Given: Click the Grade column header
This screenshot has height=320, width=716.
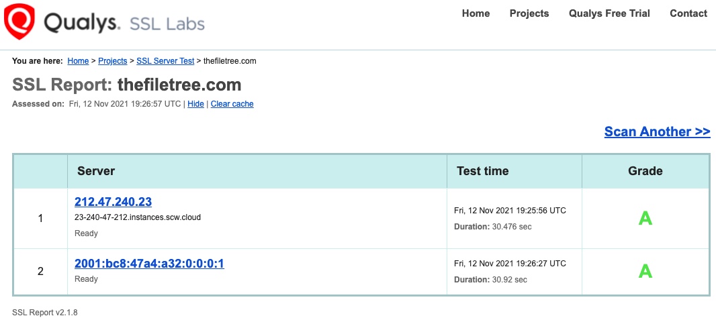Looking at the screenshot, I should 645,171.
